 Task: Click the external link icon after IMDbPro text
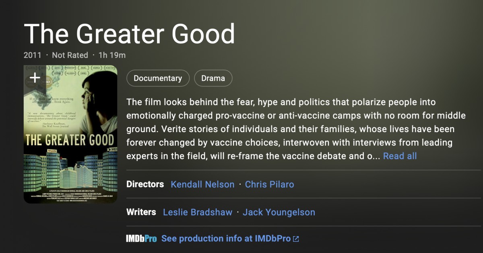(296, 239)
